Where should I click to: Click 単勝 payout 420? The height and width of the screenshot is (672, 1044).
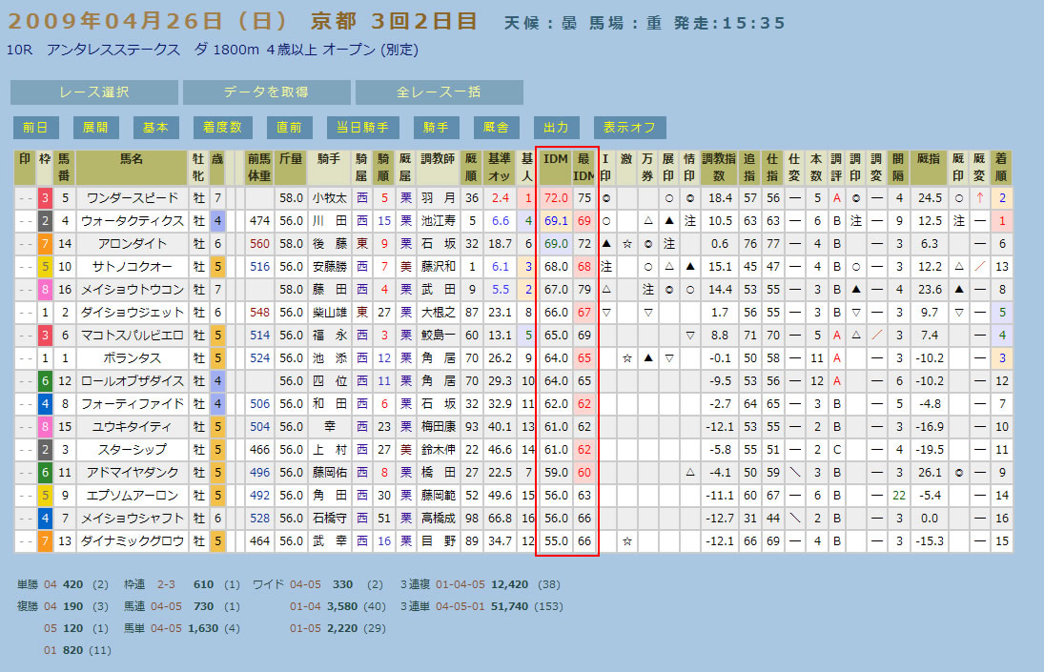(x=72, y=584)
